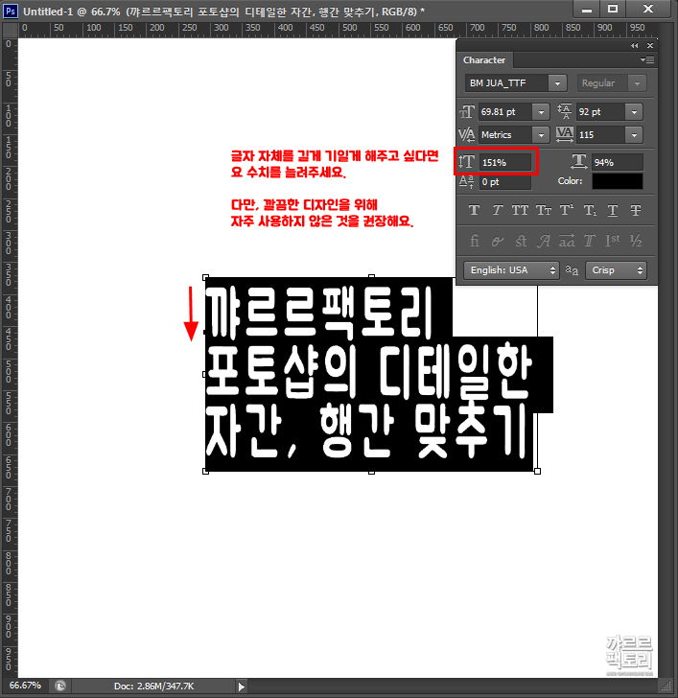Open the kerning Metrics dropdown
678x698 pixels.
(x=540, y=135)
